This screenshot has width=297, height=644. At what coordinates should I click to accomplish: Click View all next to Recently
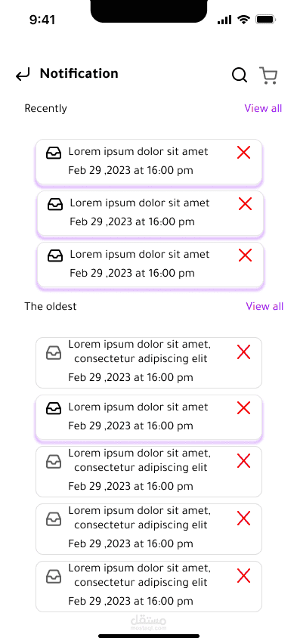click(263, 108)
